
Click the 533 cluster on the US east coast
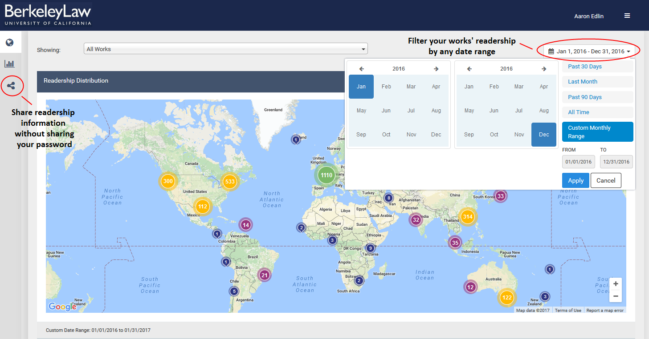pyautogui.click(x=230, y=181)
